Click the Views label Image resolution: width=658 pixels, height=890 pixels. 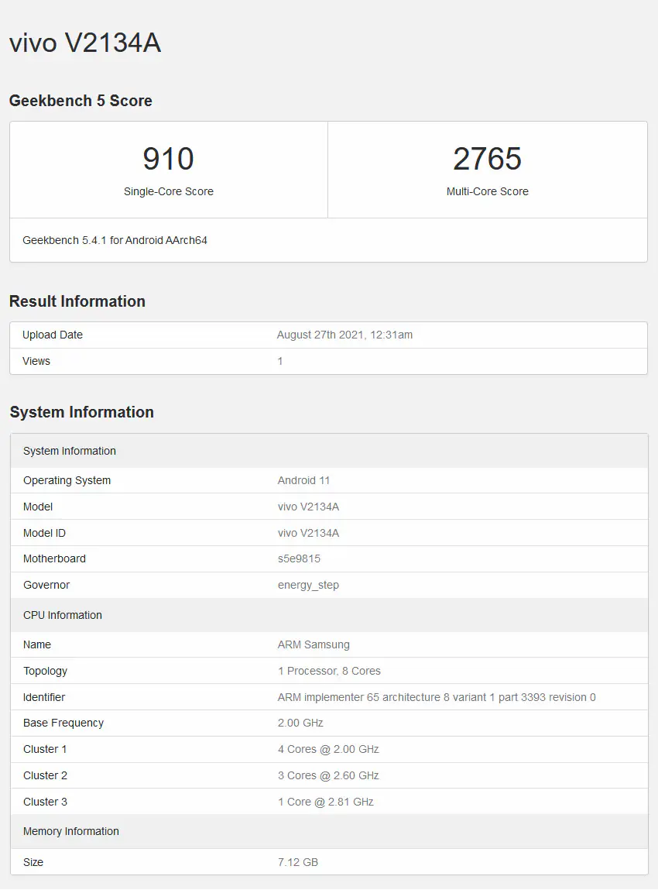[x=36, y=361]
